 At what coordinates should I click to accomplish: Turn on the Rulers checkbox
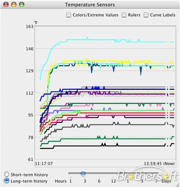(124, 15)
